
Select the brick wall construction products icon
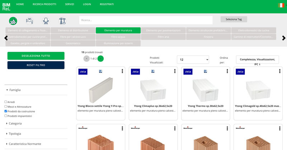(x=13, y=21)
